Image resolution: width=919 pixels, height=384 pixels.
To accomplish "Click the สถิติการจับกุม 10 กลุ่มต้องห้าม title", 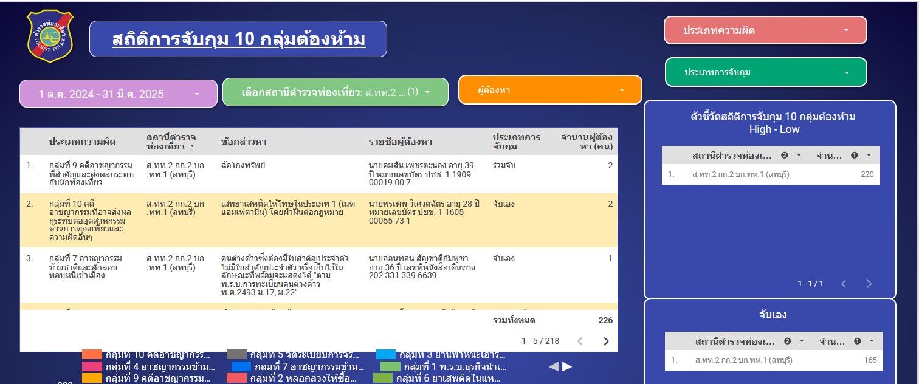I will (x=238, y=39).
